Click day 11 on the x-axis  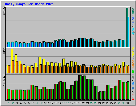(x=48, y=103)
